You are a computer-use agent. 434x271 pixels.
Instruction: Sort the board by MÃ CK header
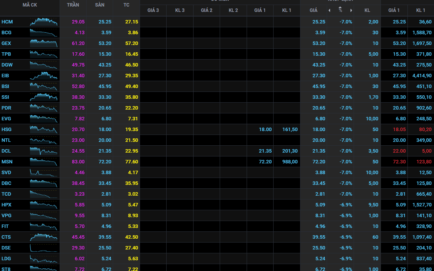[30, 5]
